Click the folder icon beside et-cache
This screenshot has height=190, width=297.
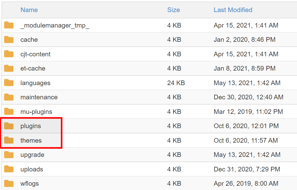pos(9,68)
